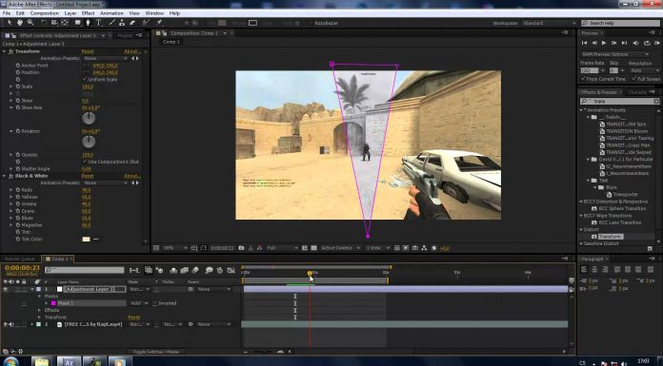Select the Puppet Pin tool
Screen dimensions: 663x366
[160, 23]
